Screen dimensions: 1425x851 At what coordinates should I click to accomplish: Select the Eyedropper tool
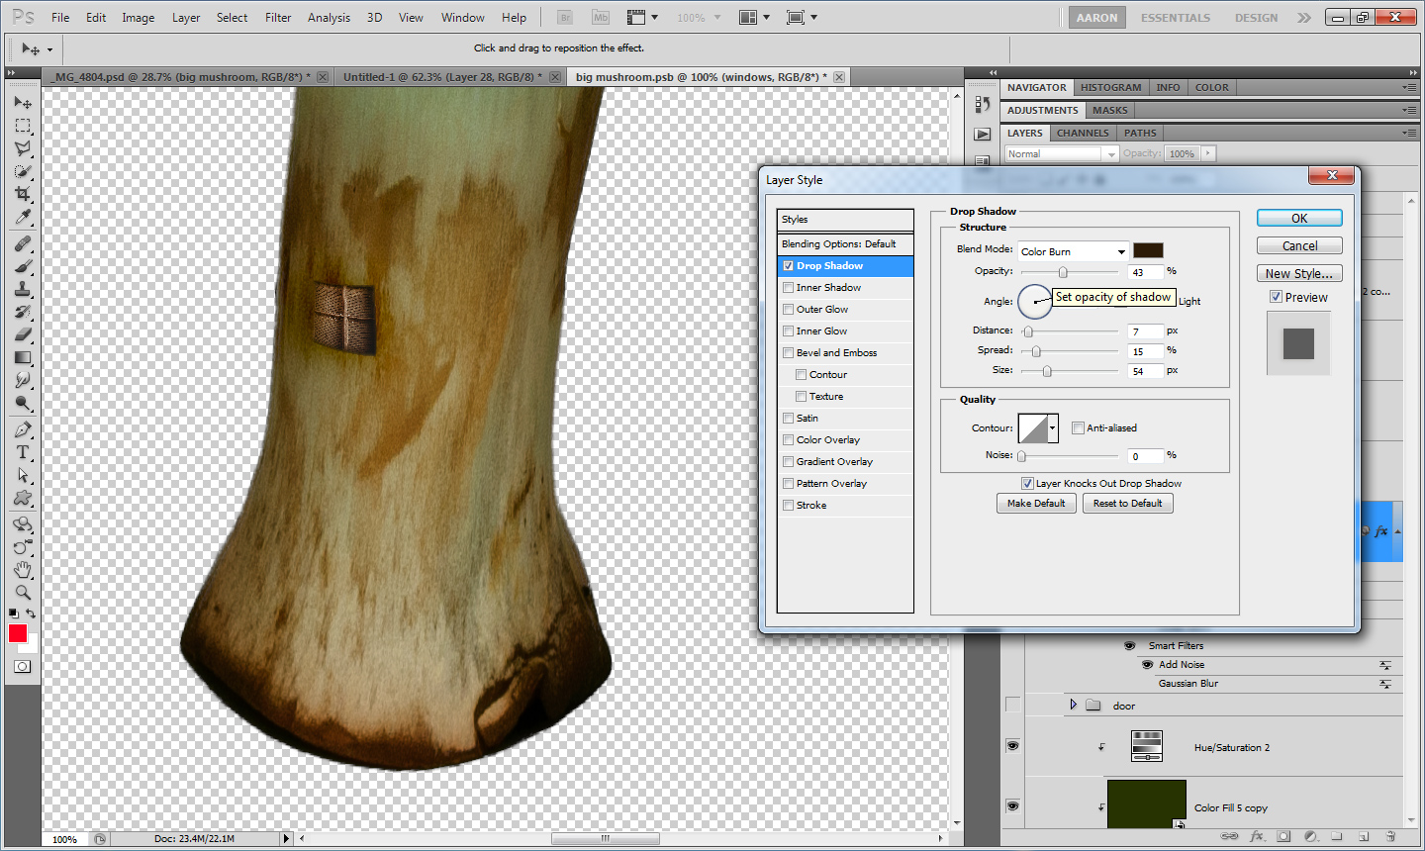click(x=23, y=218)
